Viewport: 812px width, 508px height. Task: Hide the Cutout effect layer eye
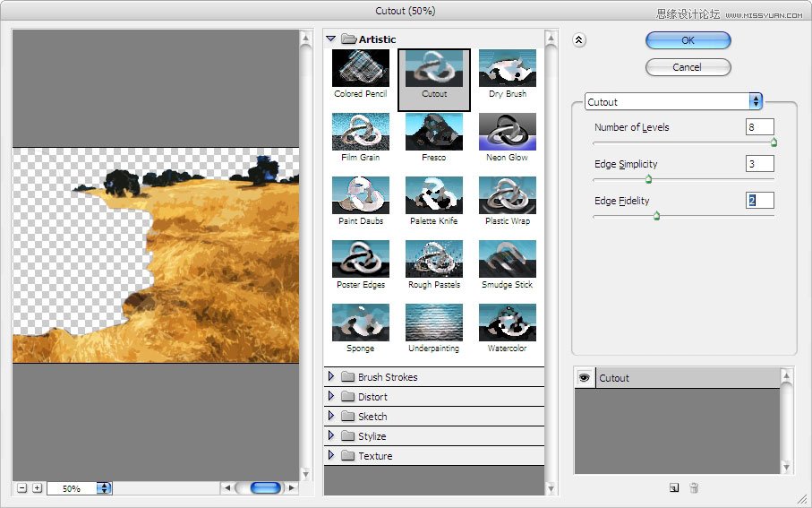click(584, 378)
